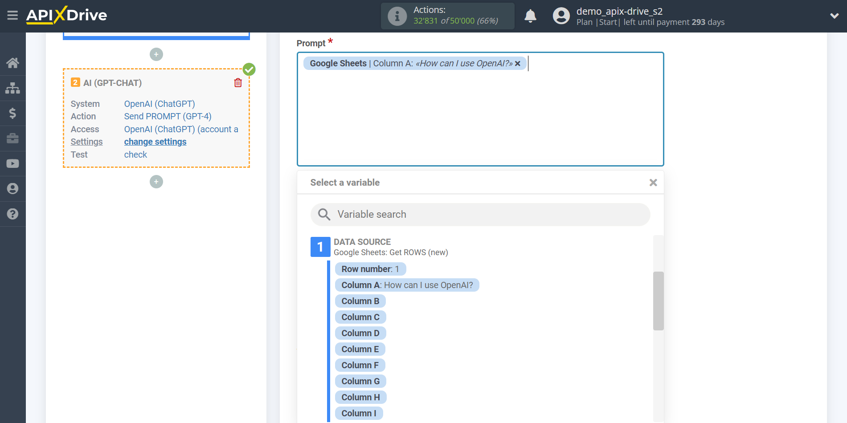Image resolution: width=847 pixels, height=423 pixels.
Task: Click change settings link
Action: tap(155, 142)
